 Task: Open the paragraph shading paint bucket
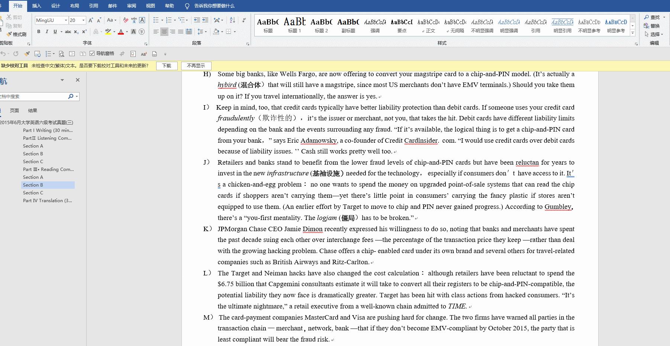[x=216, y=32]
